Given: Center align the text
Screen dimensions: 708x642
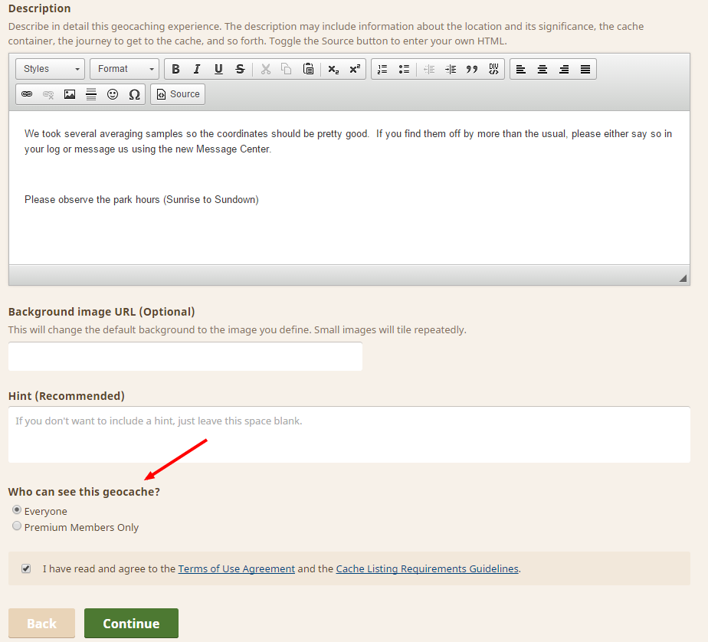Looking at the screenshot, I should coord(542,69).
